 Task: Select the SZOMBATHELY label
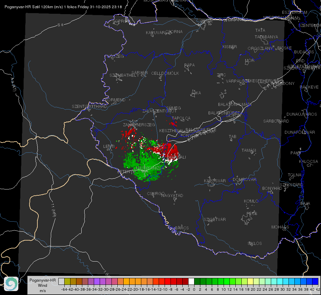click(x=124, y=75)
